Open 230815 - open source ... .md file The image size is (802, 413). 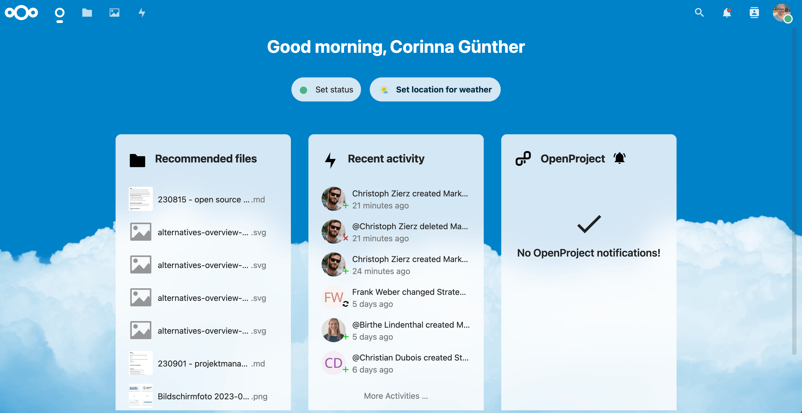205,199
